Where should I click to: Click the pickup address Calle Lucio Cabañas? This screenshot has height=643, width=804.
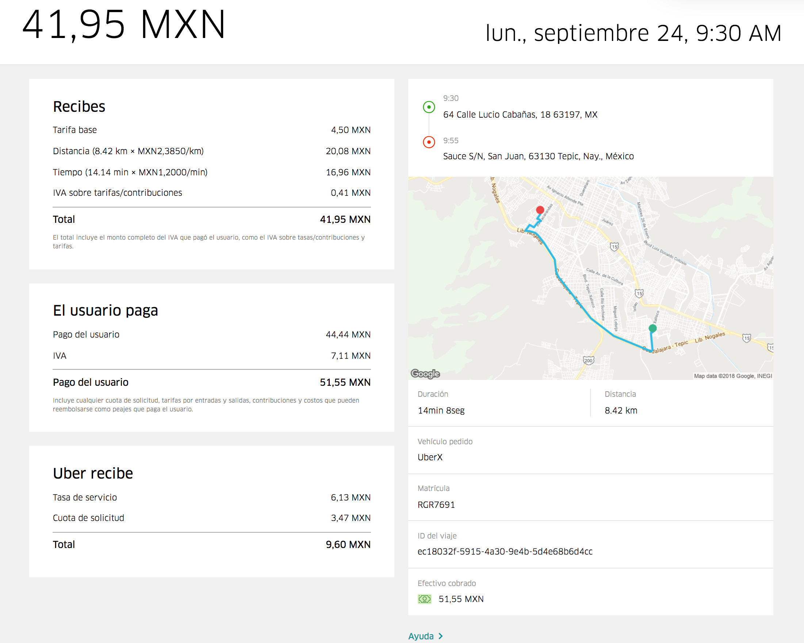point(520,115)
